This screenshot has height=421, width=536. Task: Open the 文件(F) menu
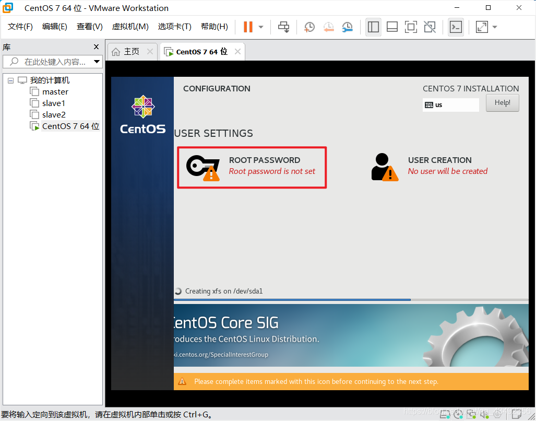click(x=20, y=27)
